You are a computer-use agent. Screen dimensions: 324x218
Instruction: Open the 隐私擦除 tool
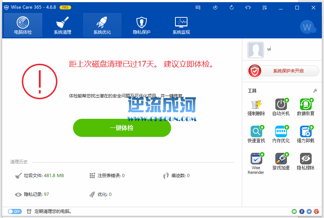tap(305, 162)
